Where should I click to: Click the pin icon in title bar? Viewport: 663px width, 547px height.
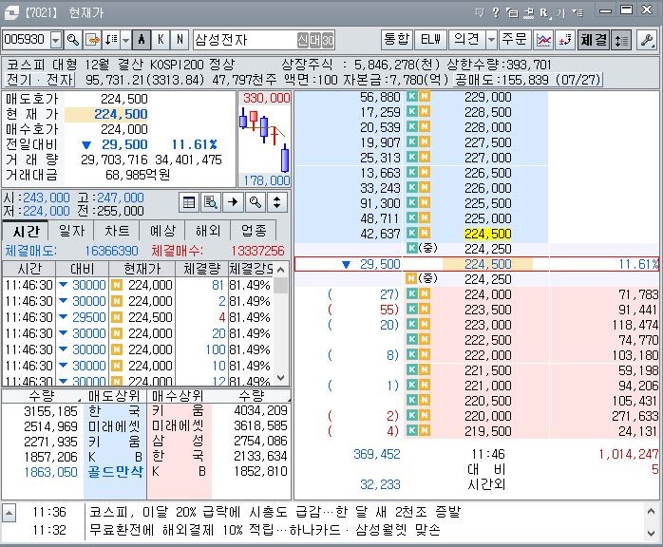(x=528, y=13)
